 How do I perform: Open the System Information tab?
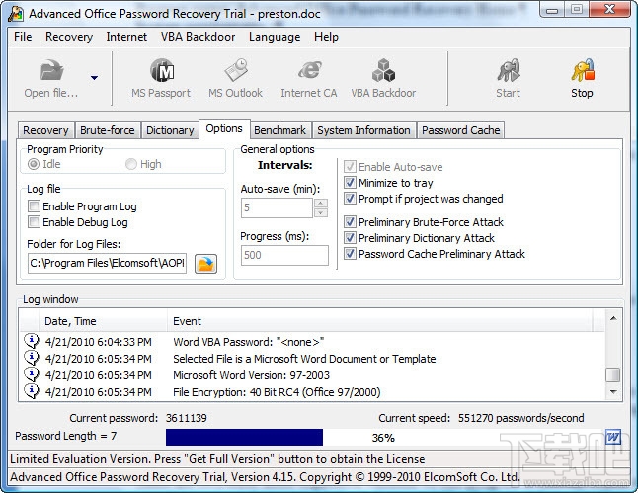364,130
